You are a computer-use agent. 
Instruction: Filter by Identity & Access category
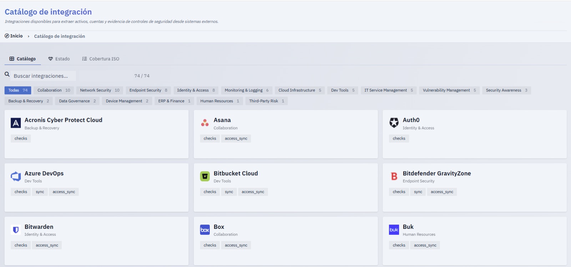click(196, 90)
